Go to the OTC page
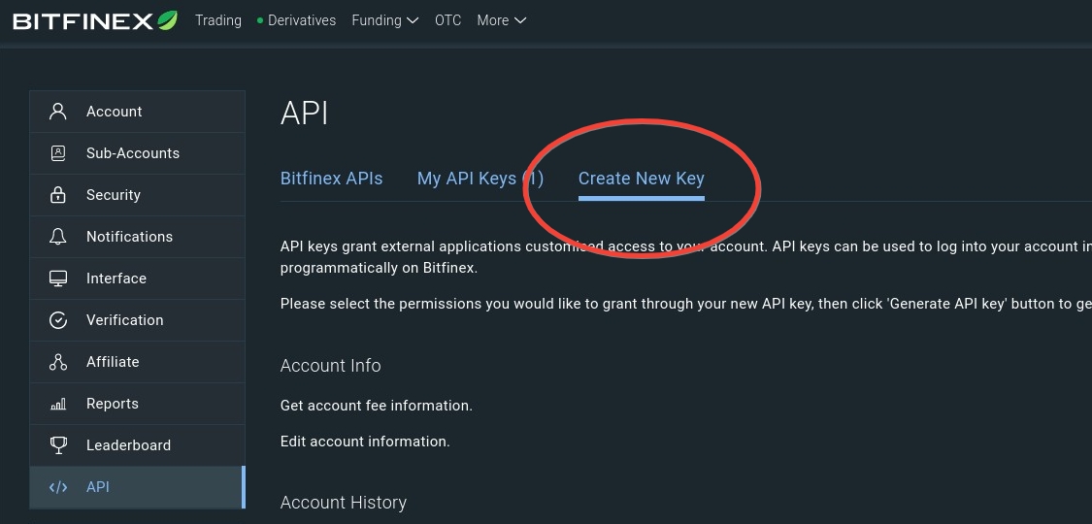Screen dimensions: 1092x524 point(447,20)
